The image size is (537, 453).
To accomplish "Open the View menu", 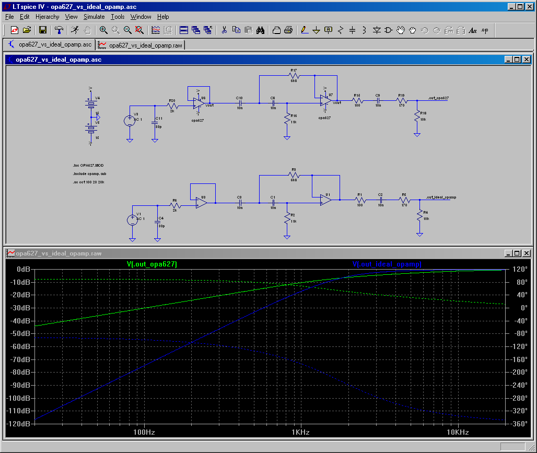I will (71, 16).
